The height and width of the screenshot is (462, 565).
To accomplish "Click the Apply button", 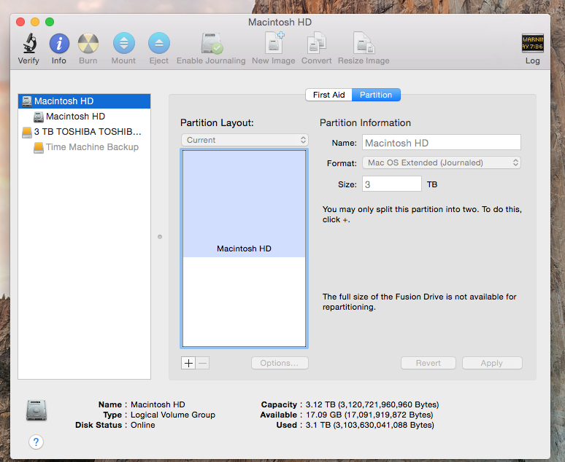I will [492, 363].
